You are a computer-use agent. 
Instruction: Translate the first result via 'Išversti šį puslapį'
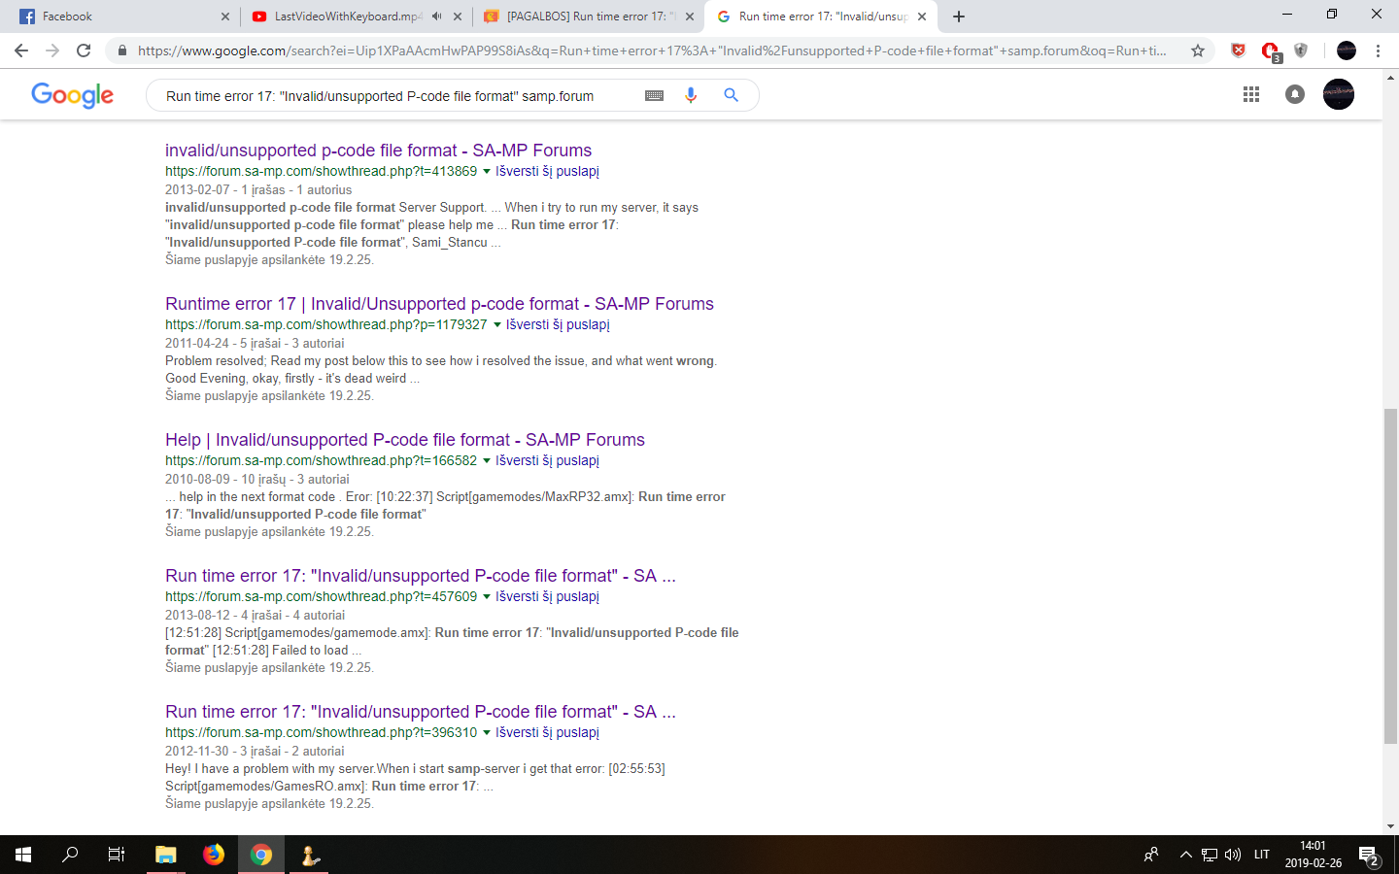547,171
